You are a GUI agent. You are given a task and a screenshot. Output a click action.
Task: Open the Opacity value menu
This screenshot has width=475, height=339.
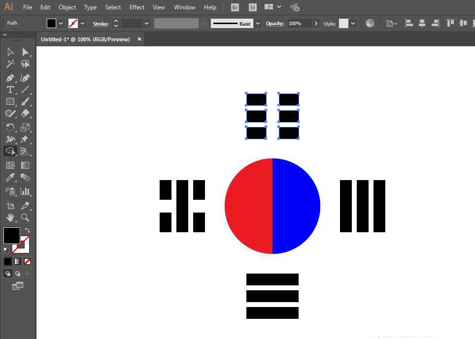pos(316,23)
